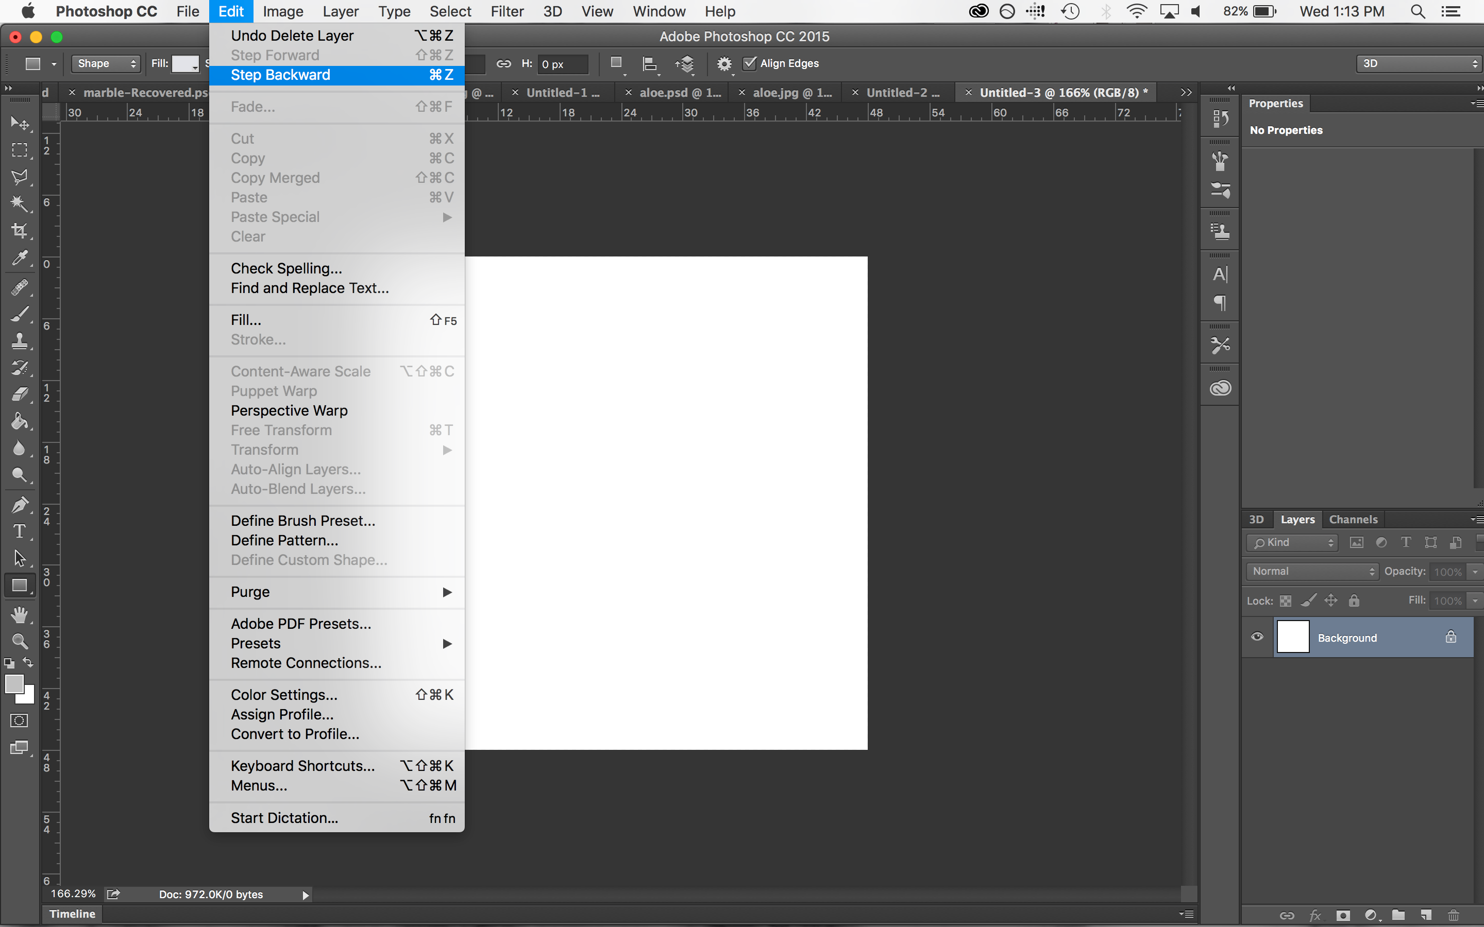Toggle lock image pixels

click(x=1309, y=601)
